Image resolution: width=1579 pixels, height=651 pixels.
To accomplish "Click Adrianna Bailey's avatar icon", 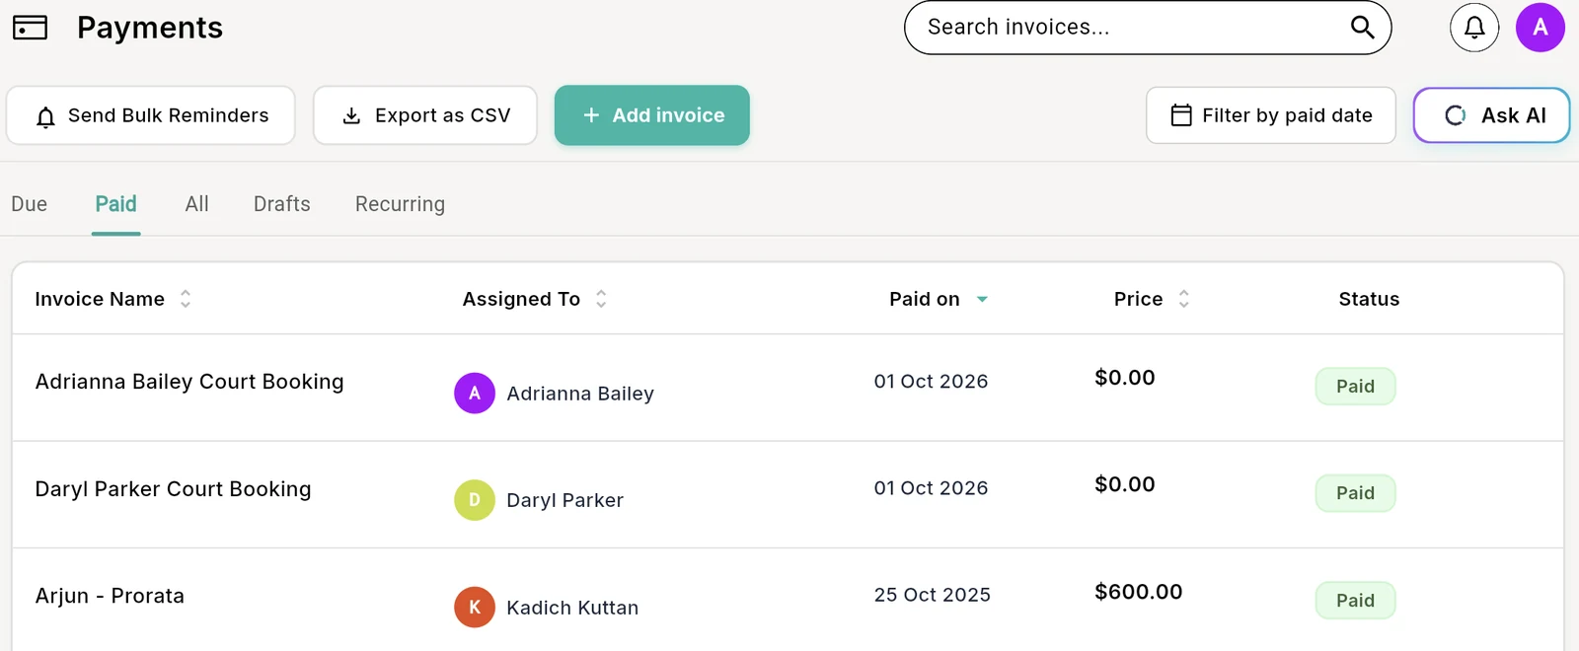I will [475, 394].
